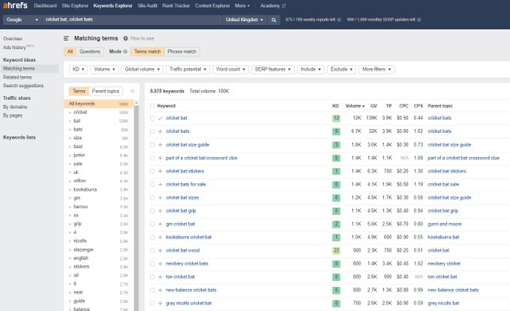The image size is (510, 311).
Task: Add 'part of a cricket bat crossword clue' plus icon
Action: [160, 159]
